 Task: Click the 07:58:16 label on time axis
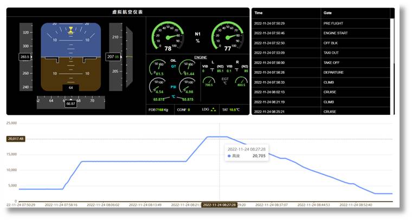pos(61,205)
